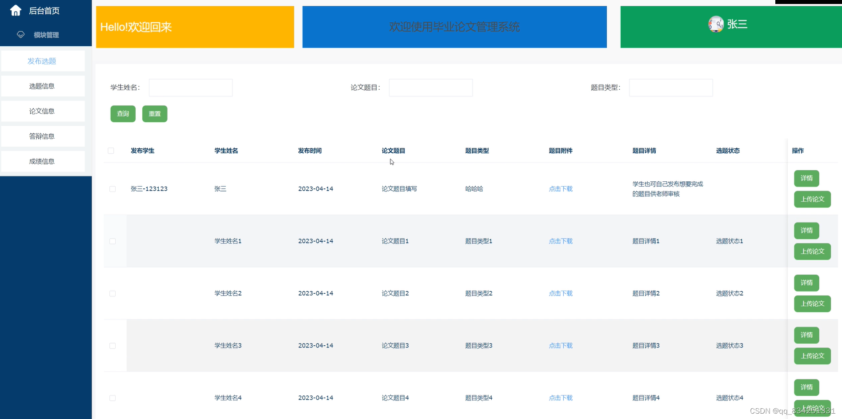The image size is (842, 419).
Task: Click the 题目类型 filter input
Action: click(670, 88)
